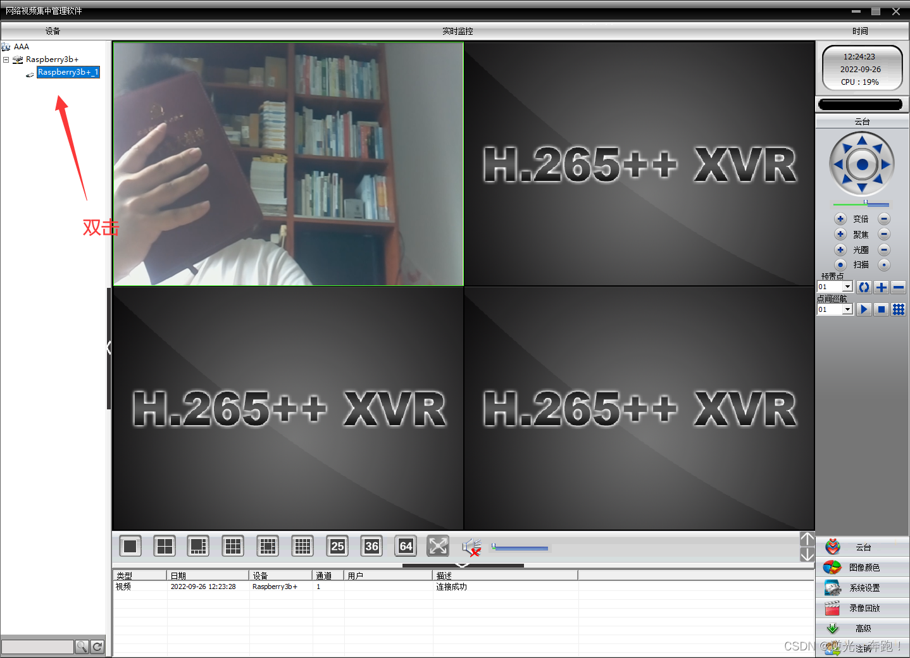This screenshot has height=658, width=910.
Task: Open iris (光圈) with plus
Action: tap(840, 250)
